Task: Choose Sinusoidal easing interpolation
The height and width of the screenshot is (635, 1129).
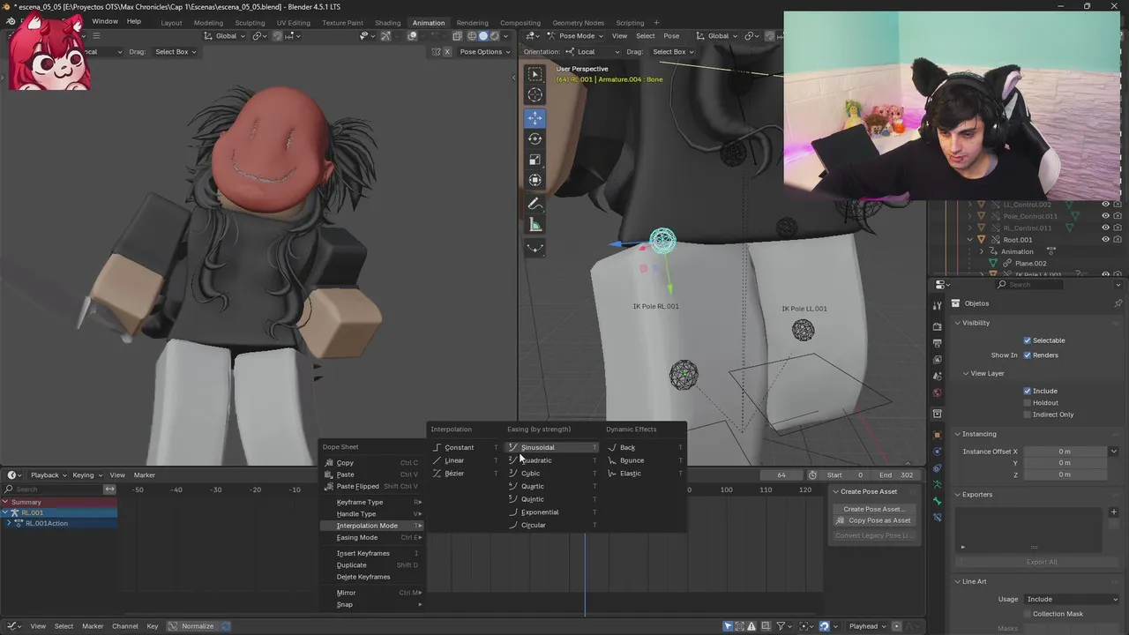Action: point(553,447)
